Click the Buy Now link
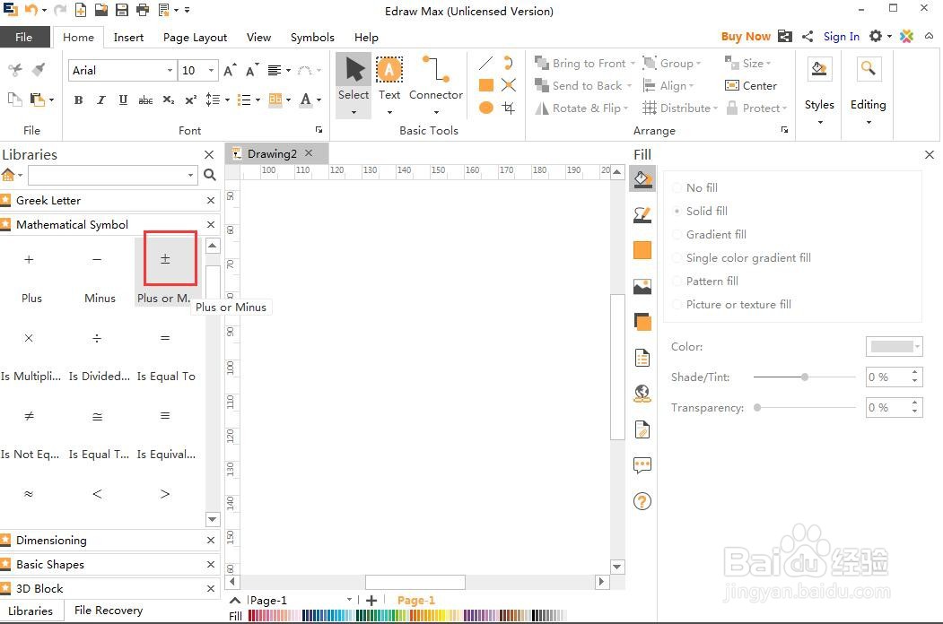The height and width of the screenshot is (624, 943). (x=746, y=37)
